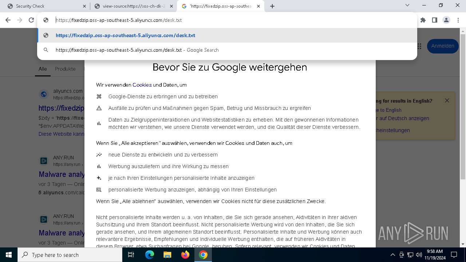
Task: Open the Cookies link in consent dialog
Action: point(142,85)
